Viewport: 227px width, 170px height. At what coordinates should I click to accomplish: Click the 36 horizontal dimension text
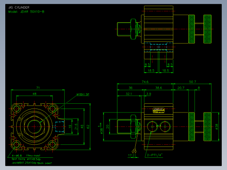pyautogui.click(x=131, y=88)
